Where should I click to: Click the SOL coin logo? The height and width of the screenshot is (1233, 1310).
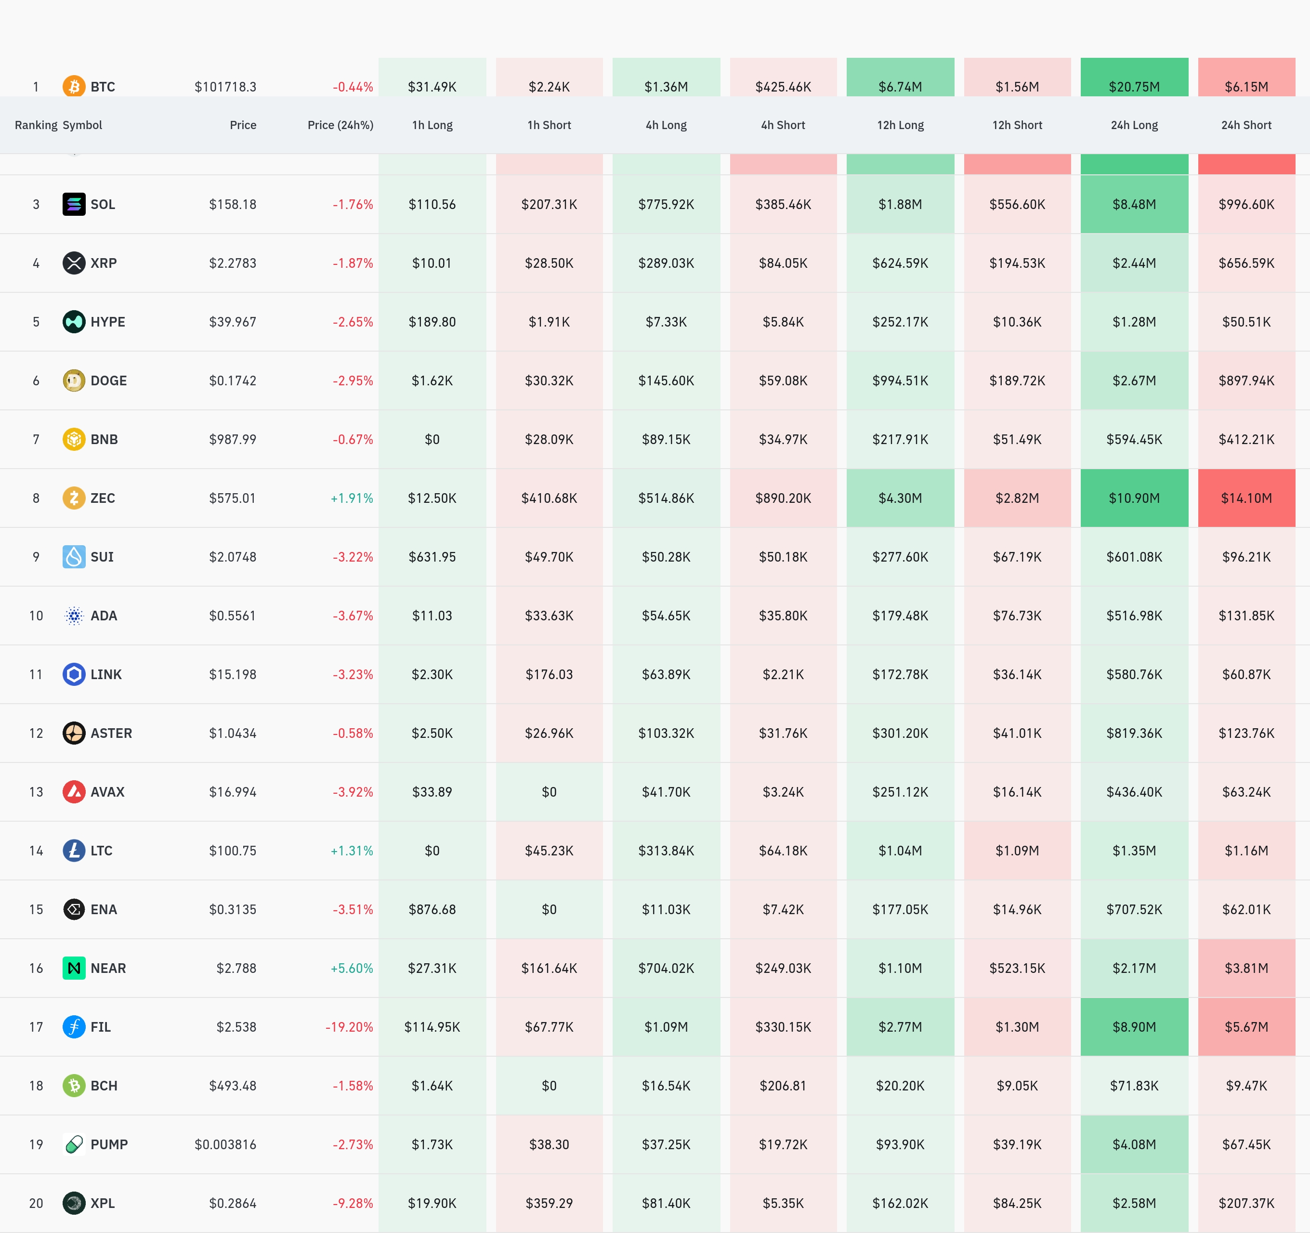click(x=74, y=204)
